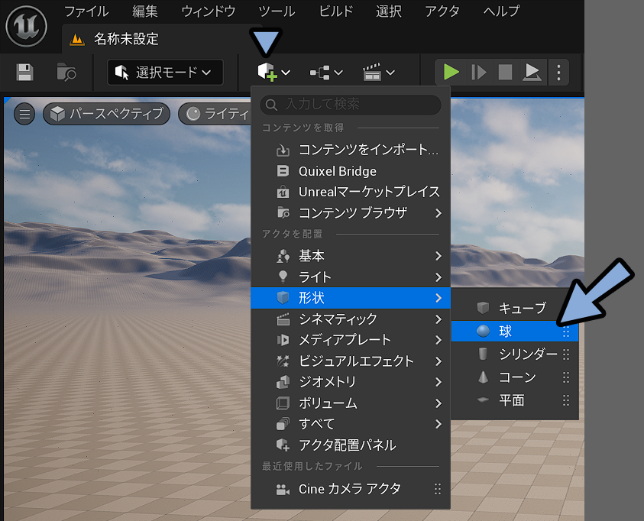Viewport: 644px width, 521px height.
Task: Click the ビジュアルエフェクト sparkle icon
Action: [283, 361]
